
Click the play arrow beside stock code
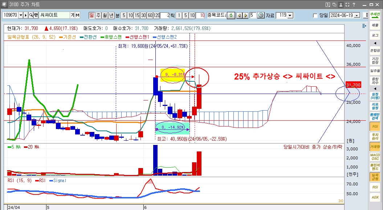(26, 15)
